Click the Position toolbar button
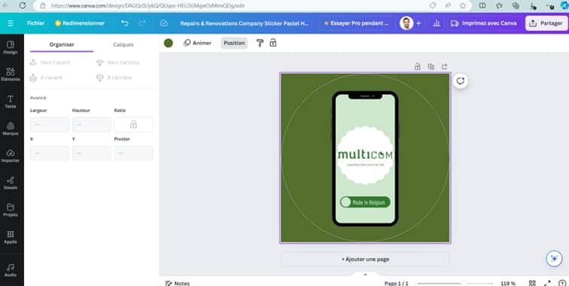This screenshot has height=286, width=569. (234, 43)
